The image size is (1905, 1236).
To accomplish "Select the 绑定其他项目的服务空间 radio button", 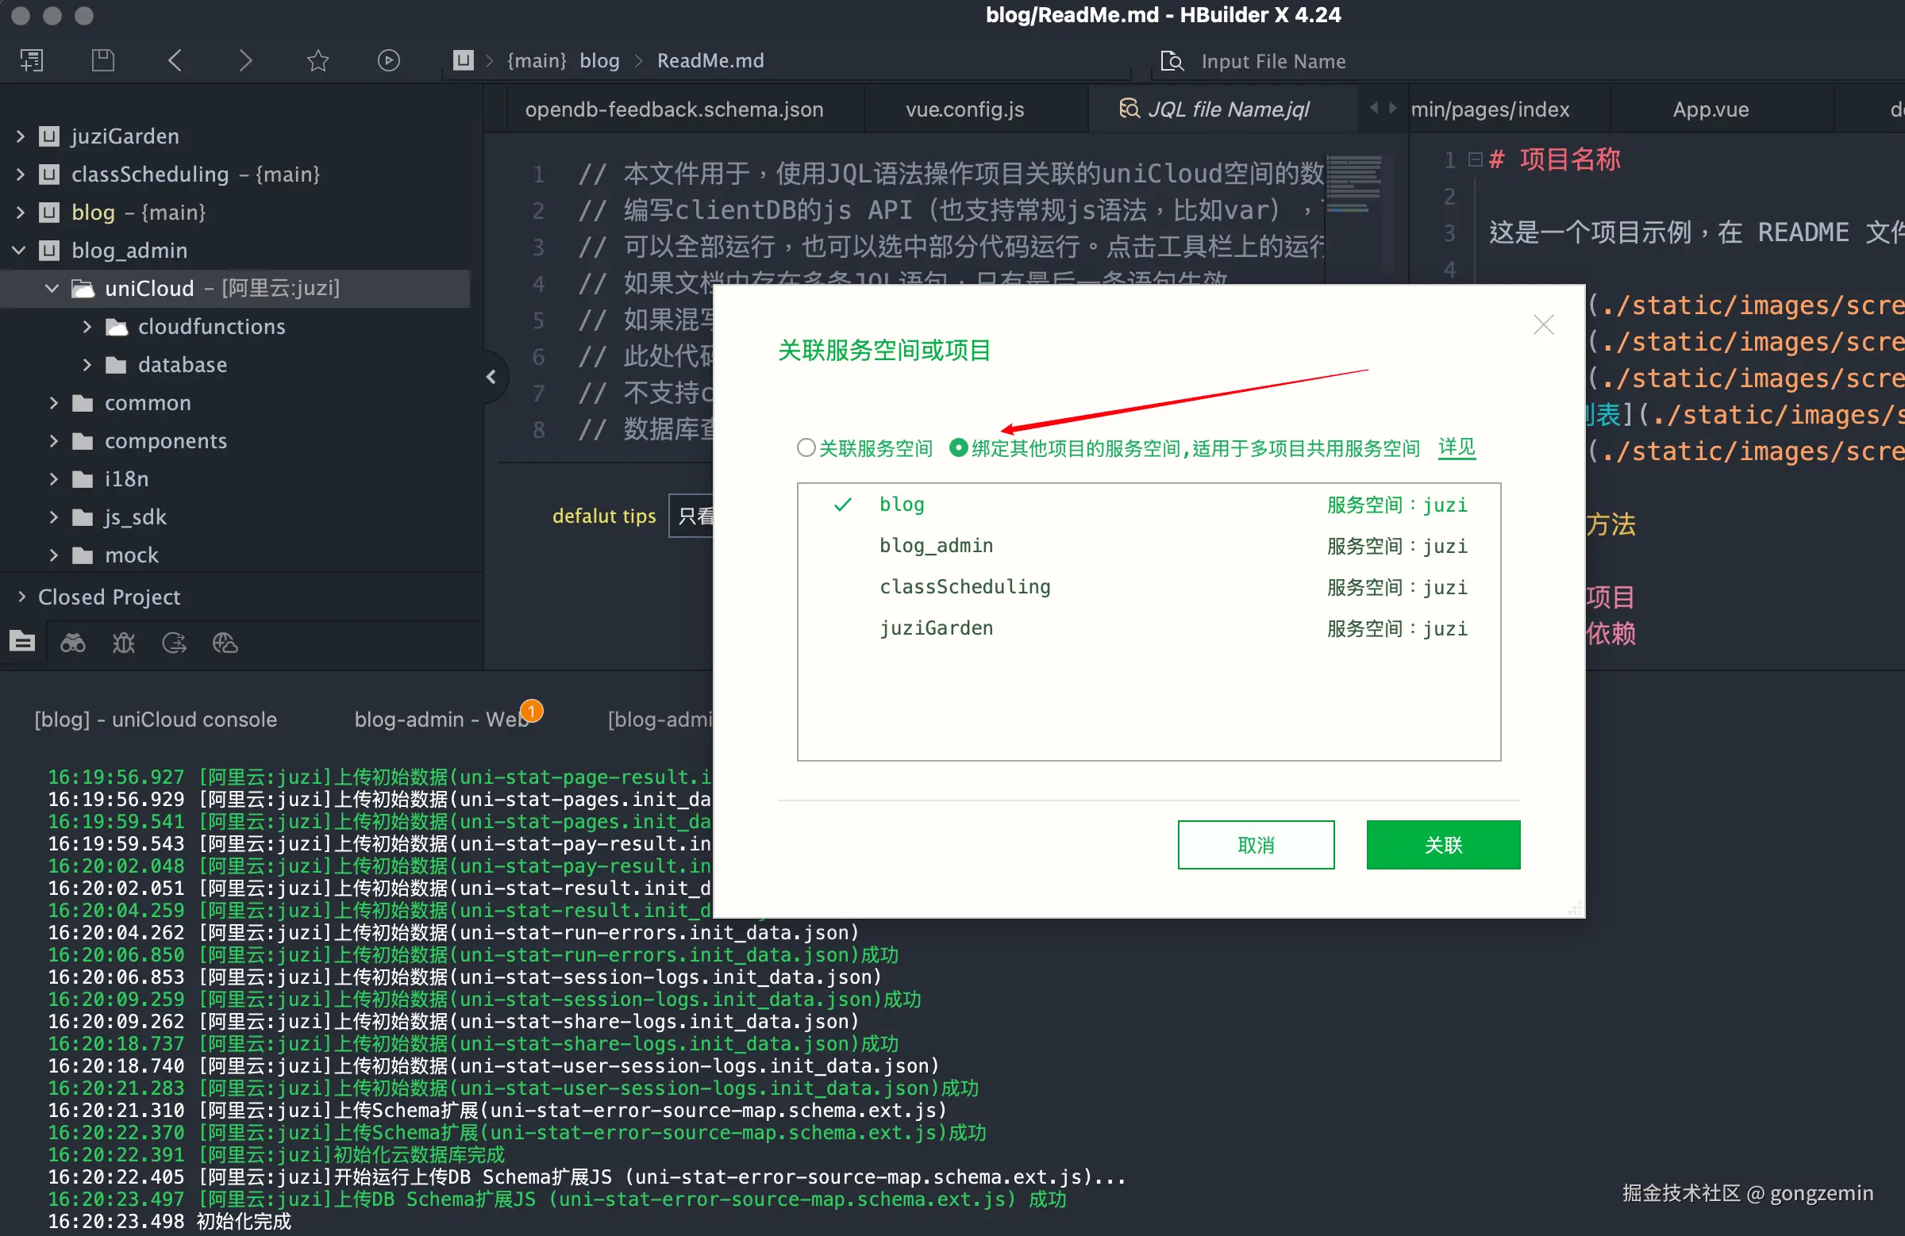I will [958, 447].
